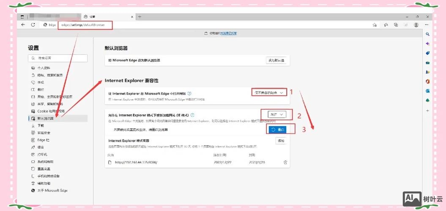Open "关于 Microsoft Edge" in sidebar
Viewport: 446px width, 211px height.
(x=52, y=190)
